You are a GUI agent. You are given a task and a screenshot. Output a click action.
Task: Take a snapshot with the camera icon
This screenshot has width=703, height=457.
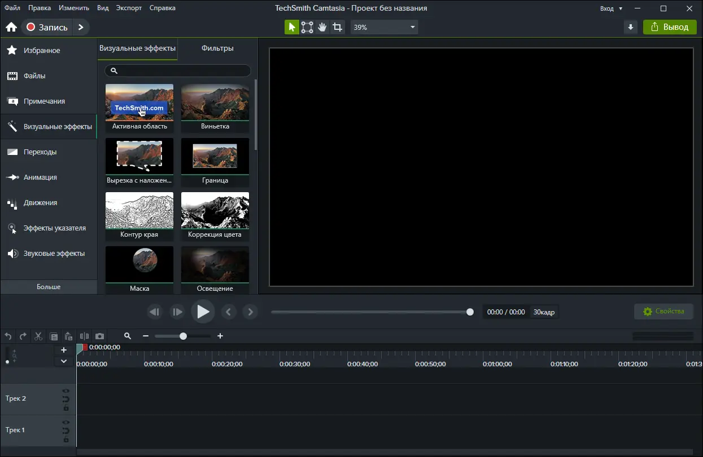pos(100,336)
